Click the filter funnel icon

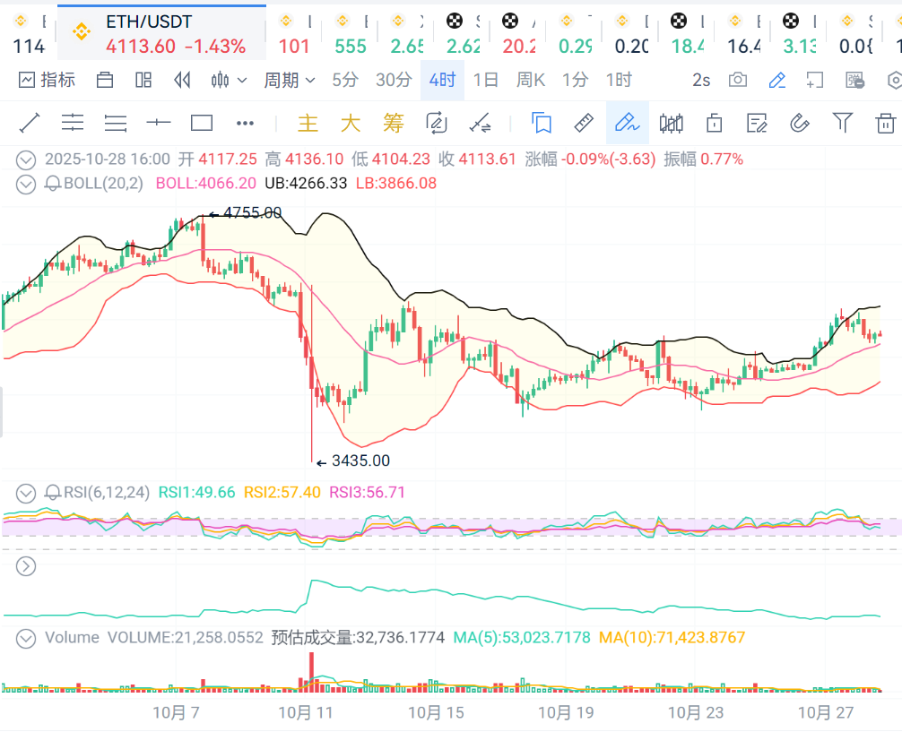pyautogui.click(x=842, y=123)
